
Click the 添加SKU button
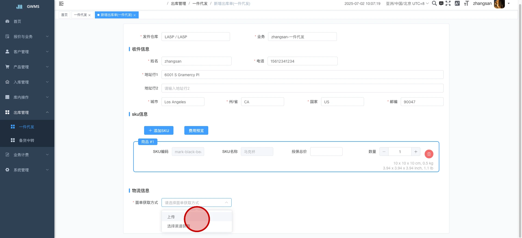pos(159,131)
